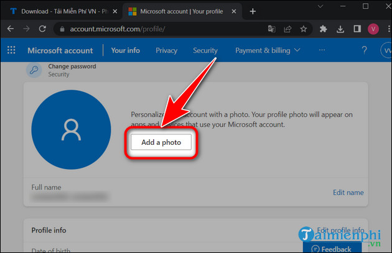Click the blue profile picture placeholder
This screenshot has height=253, width=392.
click(71, 130)
